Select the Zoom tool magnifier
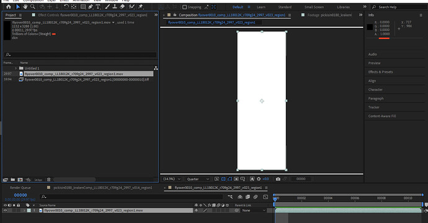Viewport: 428px width, 223px height. pyautogui.click(x=33, y=7)
